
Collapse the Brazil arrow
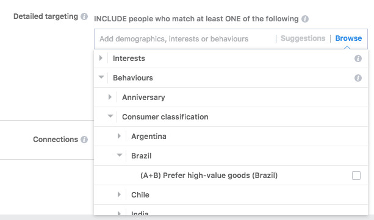120,155
